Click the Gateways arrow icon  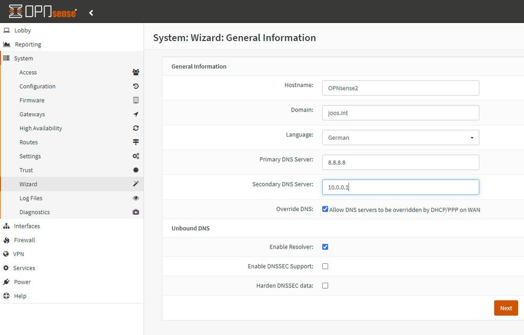pyautogui.click(x=136, y=114)
